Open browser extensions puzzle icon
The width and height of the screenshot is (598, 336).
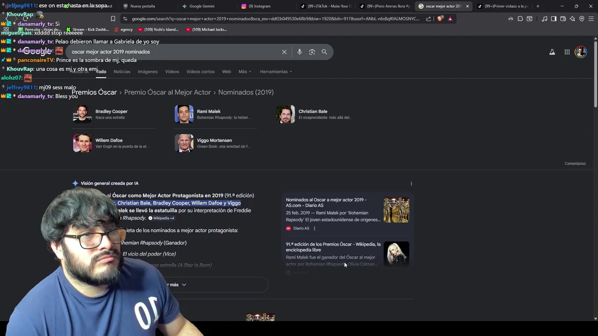point(520,19)
